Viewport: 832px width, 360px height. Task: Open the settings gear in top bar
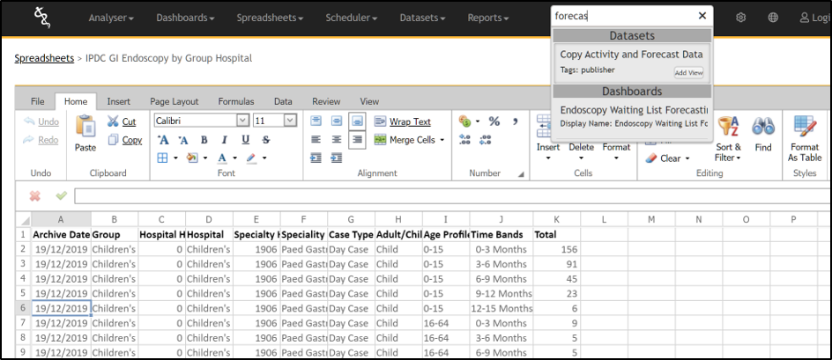point(741,18)
